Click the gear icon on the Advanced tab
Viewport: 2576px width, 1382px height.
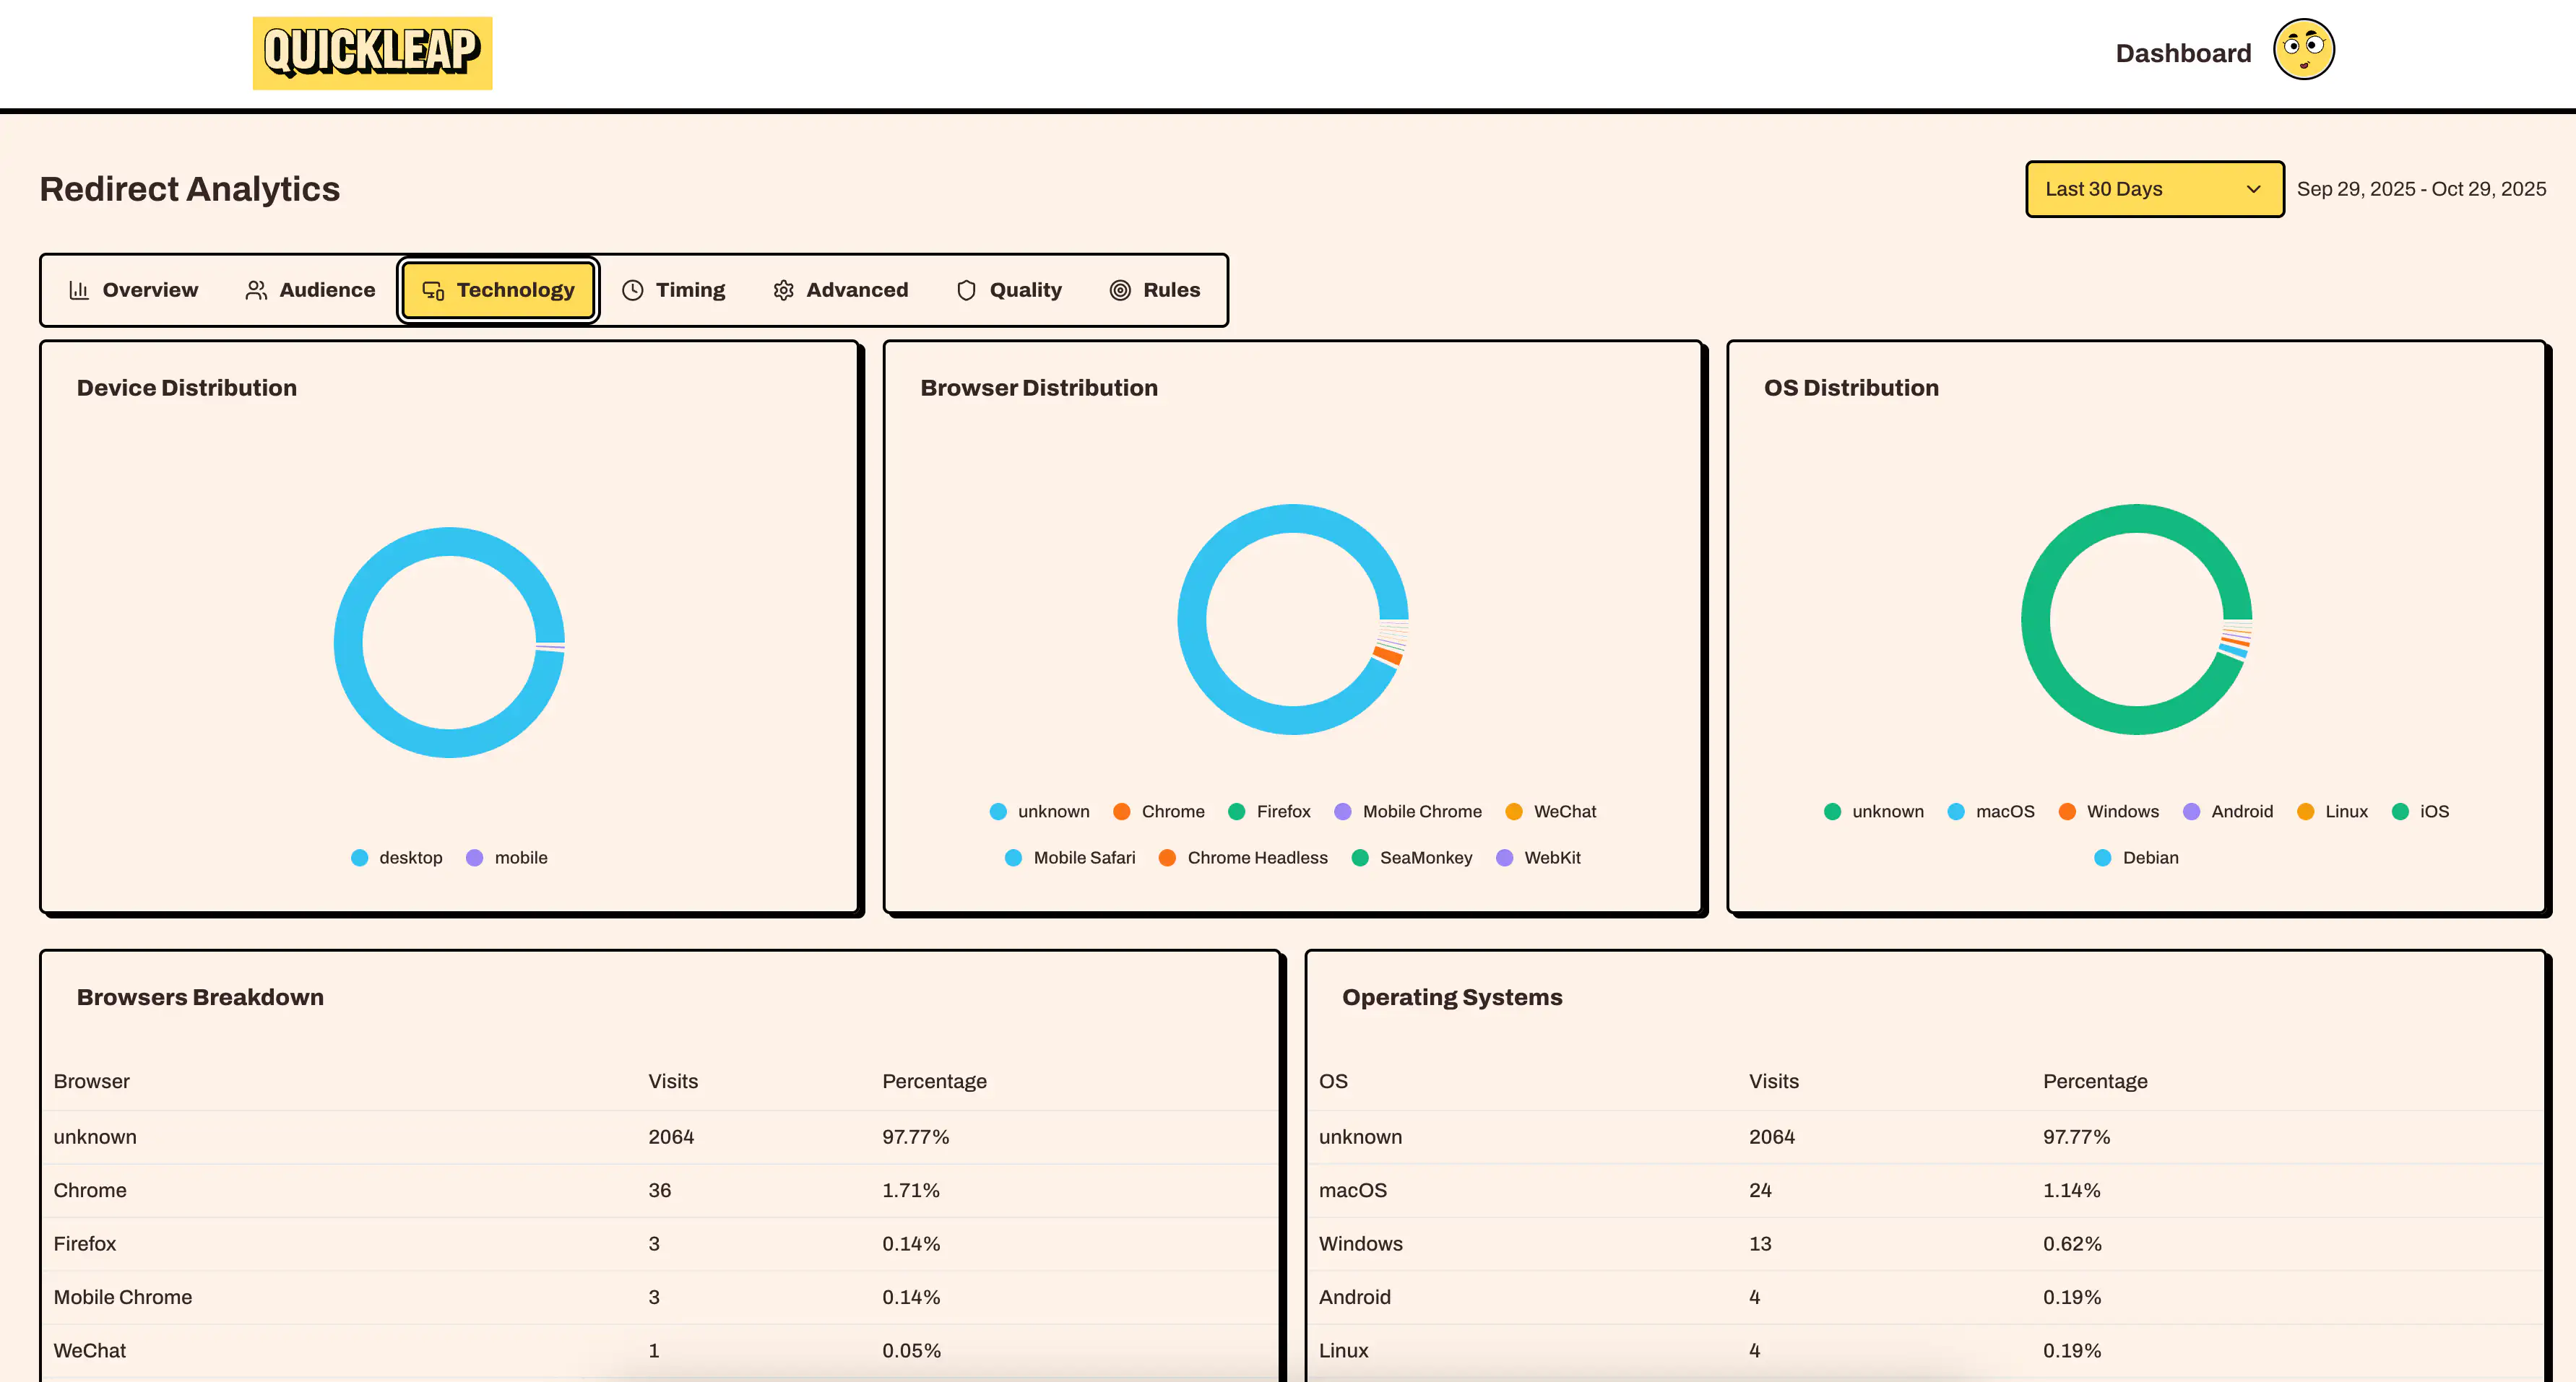pos(783,290)
